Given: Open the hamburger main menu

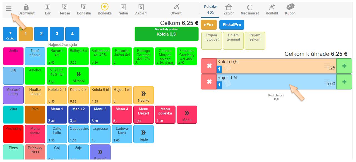Looking at the screenshot, I should pyautogui.click(x=9, y=9).
